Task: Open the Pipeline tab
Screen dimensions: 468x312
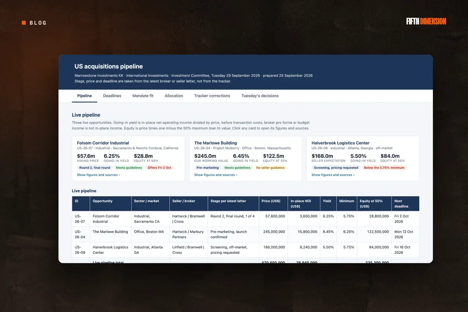Action: click(x=85, y=96)
